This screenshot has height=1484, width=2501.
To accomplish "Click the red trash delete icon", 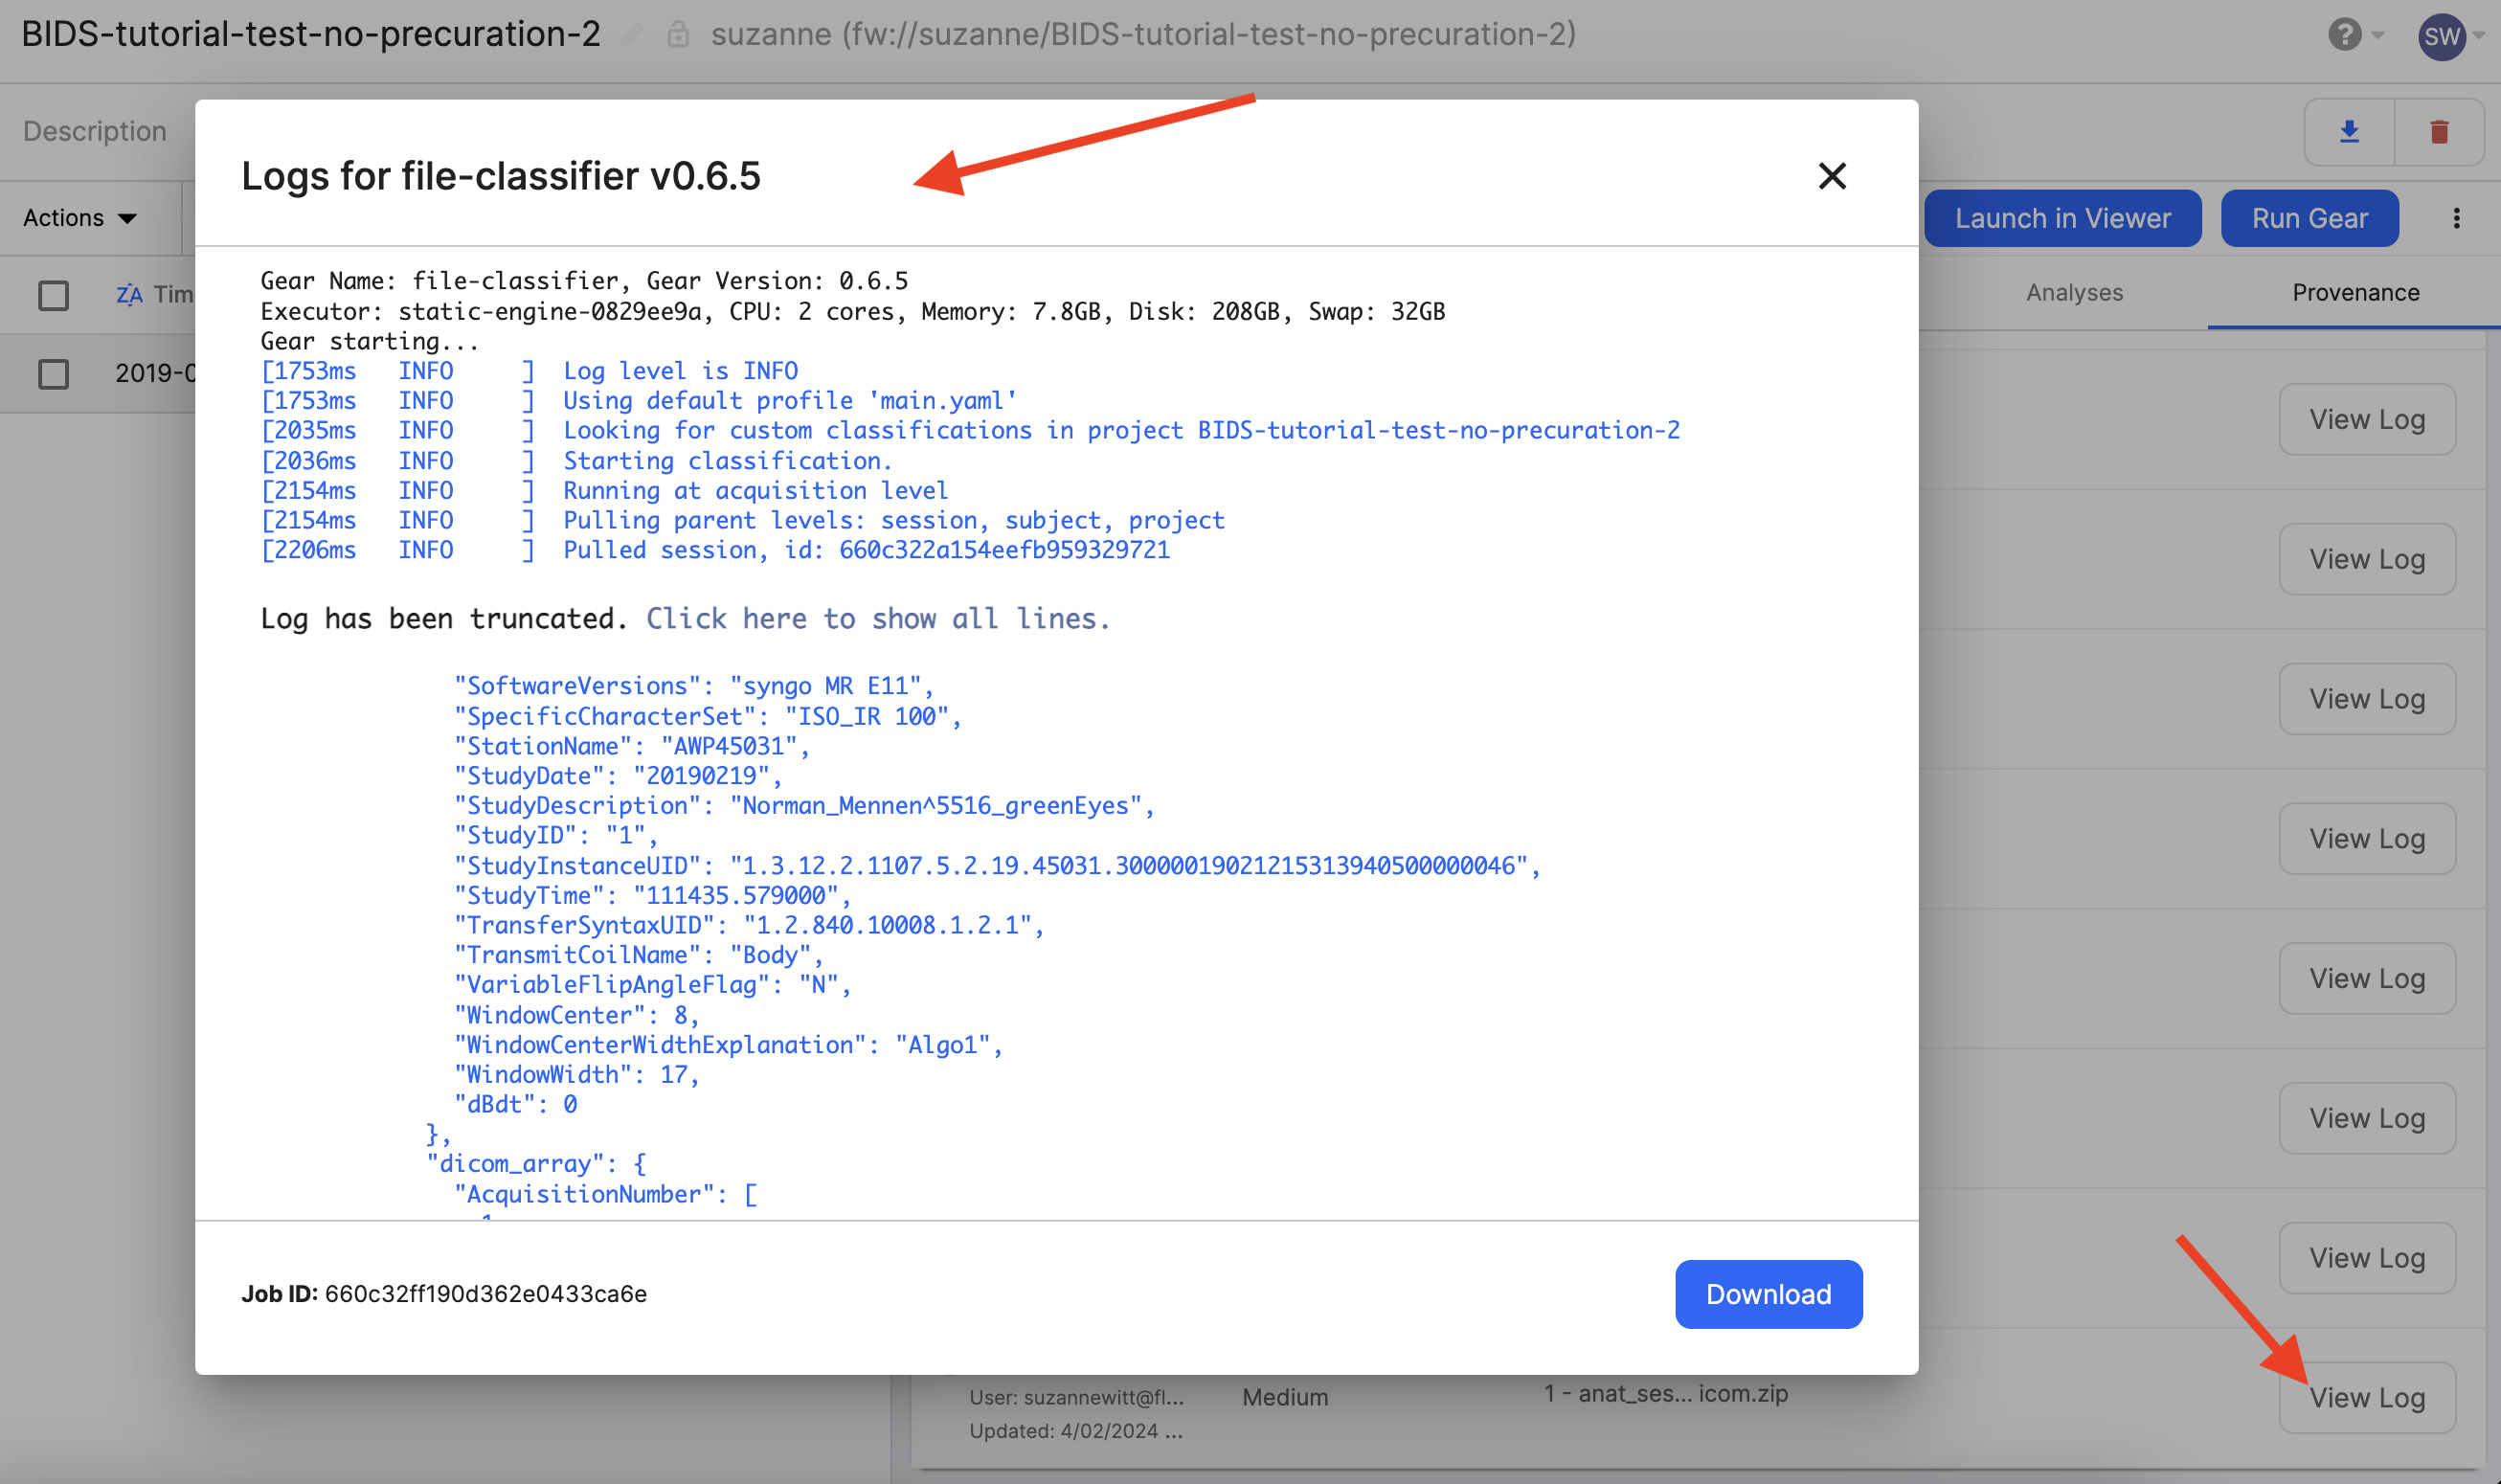I will tap(2439, 131).
